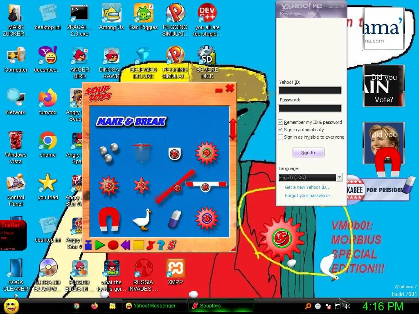The height and width of the screenshot is (314, 419).
Task: Select the chome desktop icon
Action: coord(47,144)
